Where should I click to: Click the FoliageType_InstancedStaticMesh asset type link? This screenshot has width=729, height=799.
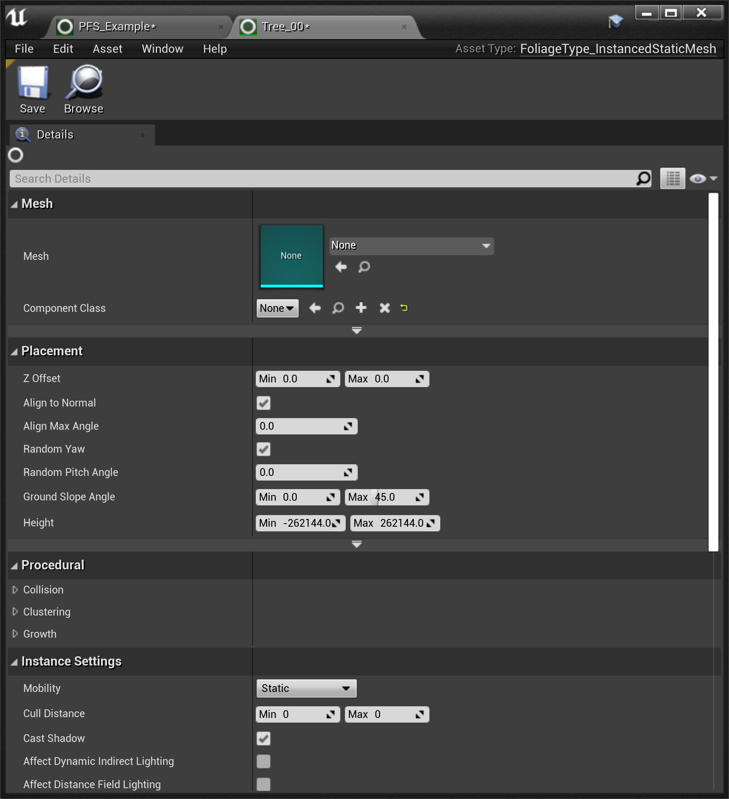coord(618,49)
